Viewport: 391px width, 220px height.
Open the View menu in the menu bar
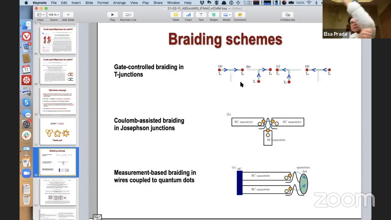click(x=134, y=3)
